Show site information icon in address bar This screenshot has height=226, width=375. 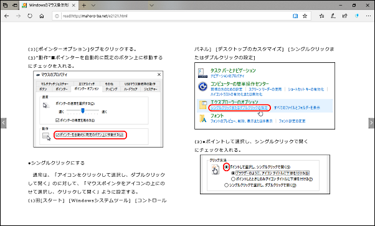tap(57, 16)
